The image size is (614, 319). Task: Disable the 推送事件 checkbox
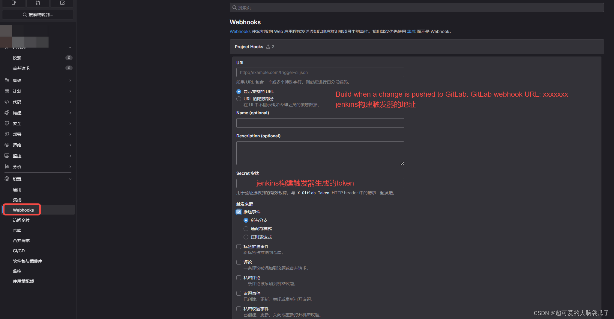(x=239, y=212)
